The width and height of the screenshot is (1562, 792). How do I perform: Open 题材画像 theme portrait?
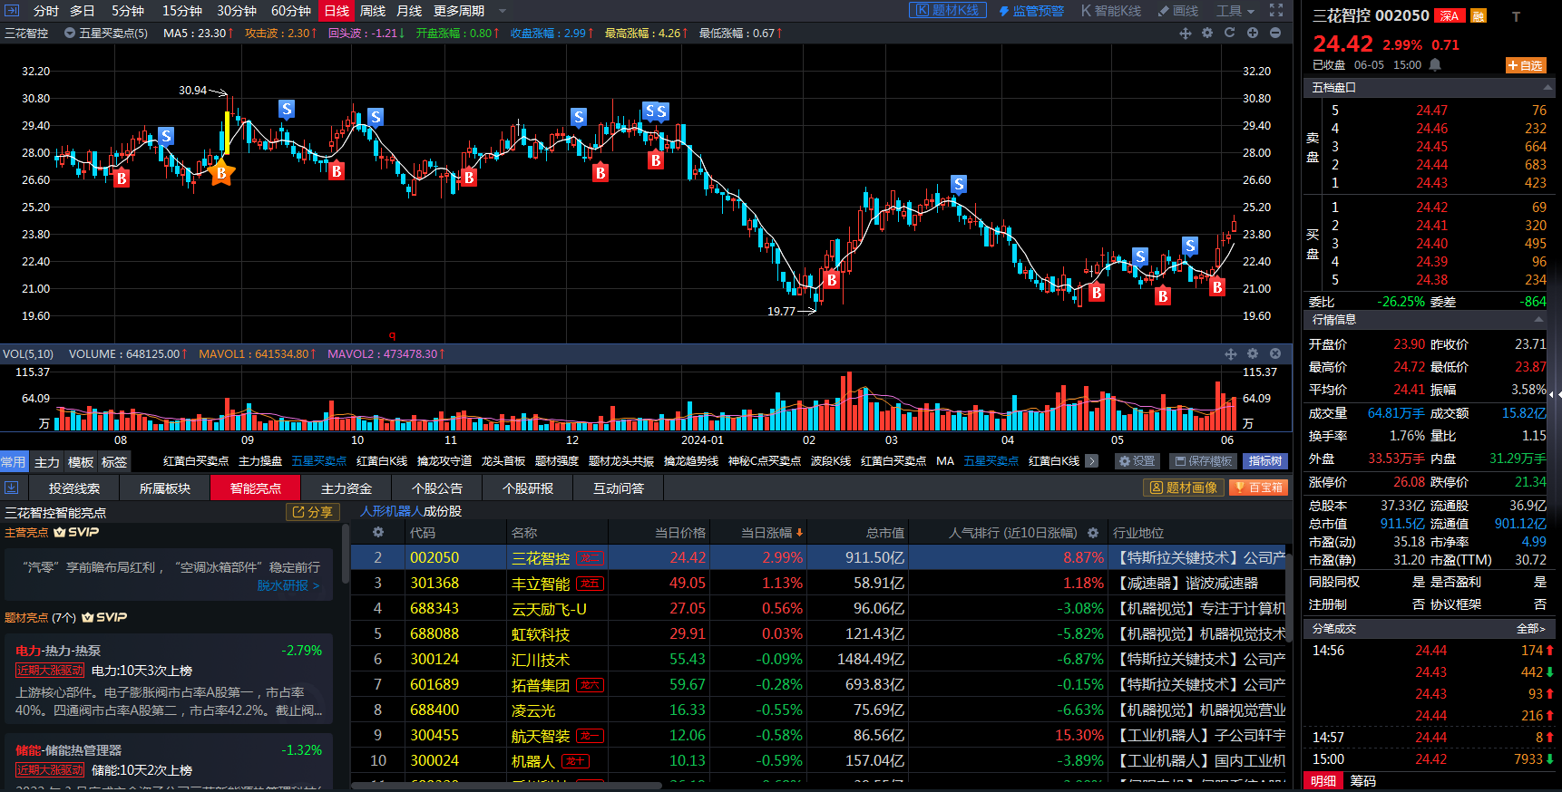pyautogui.click(x=1183, y=488)
